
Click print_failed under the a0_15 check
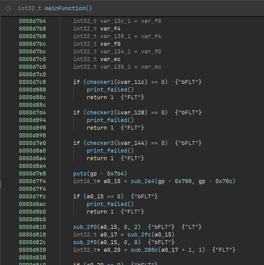[110, 204]
